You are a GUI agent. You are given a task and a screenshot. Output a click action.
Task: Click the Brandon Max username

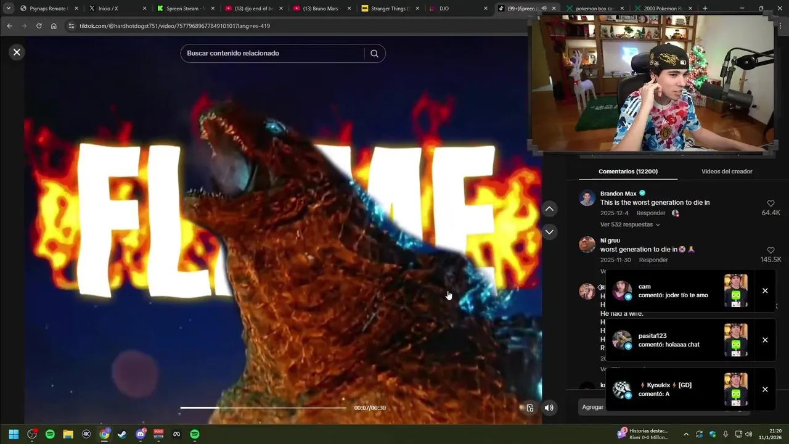pyautogui.click(x=618, y=194)
